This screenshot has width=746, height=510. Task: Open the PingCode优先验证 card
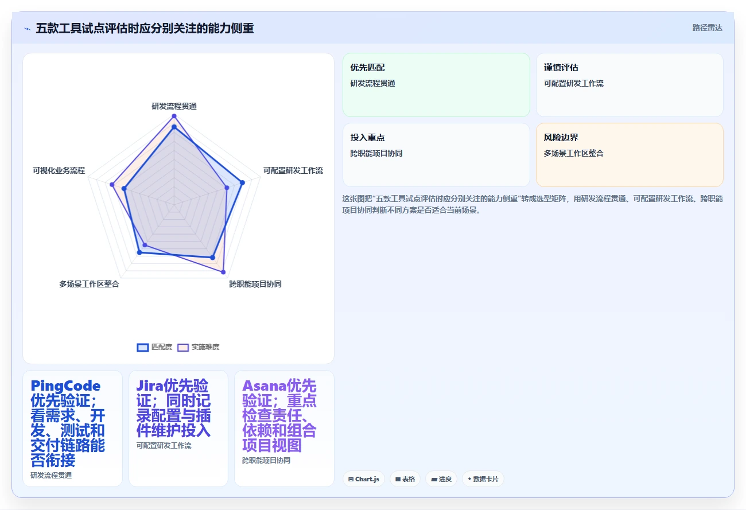coord(72,429)
